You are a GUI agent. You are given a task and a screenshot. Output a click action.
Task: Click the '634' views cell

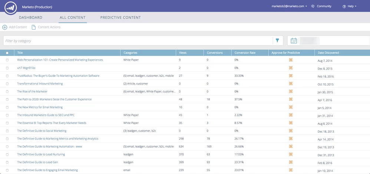point(181,146)
